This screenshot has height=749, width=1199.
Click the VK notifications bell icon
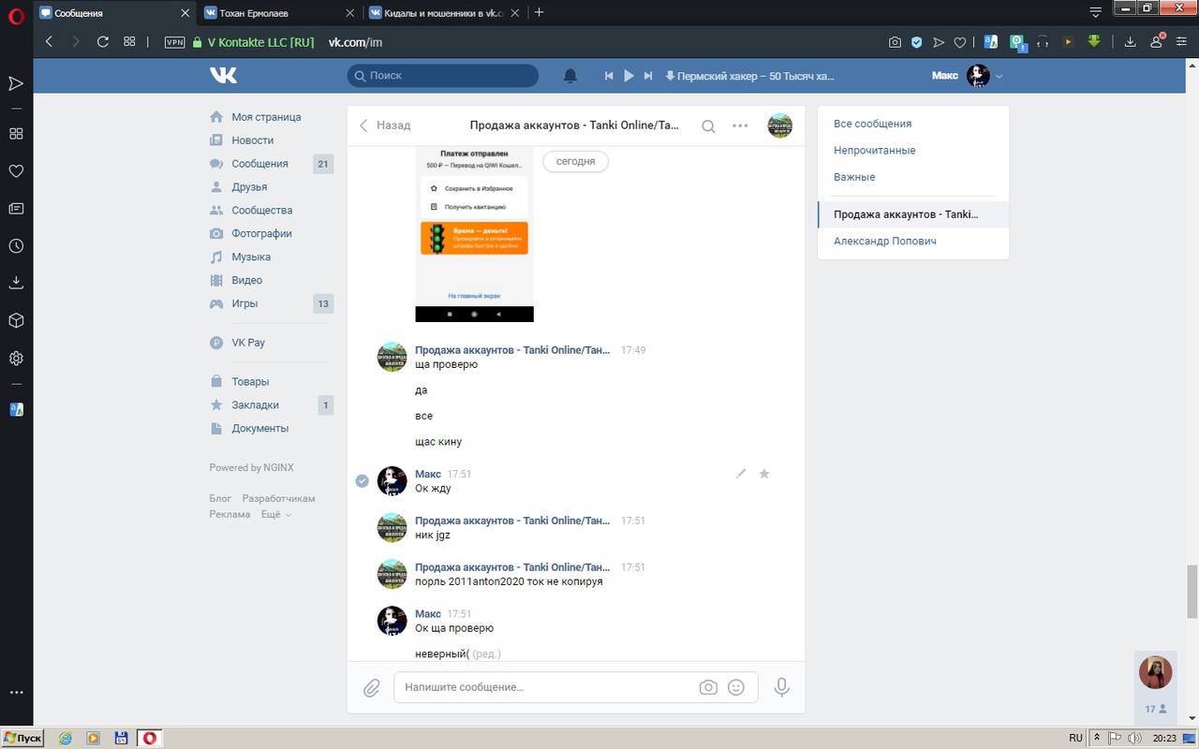(x=570, y=76)
